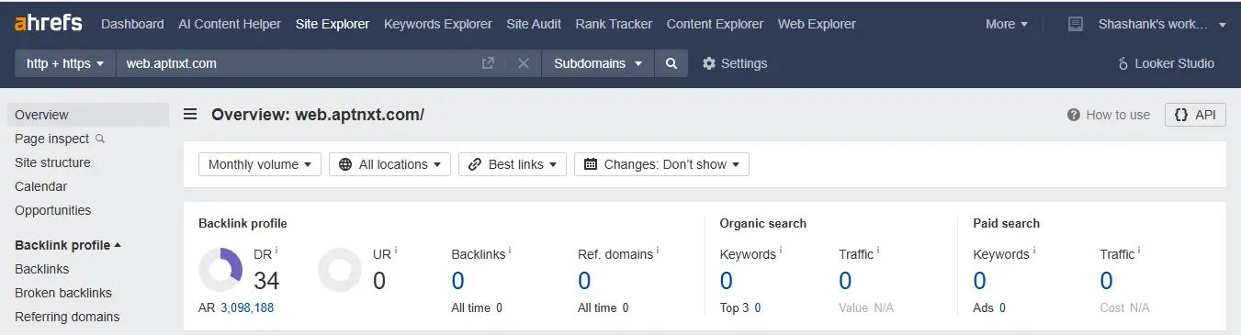The width and height of the screenshot is (1241, 335).
Task: Open AI Content Helper
Action: tap(230, 24)
